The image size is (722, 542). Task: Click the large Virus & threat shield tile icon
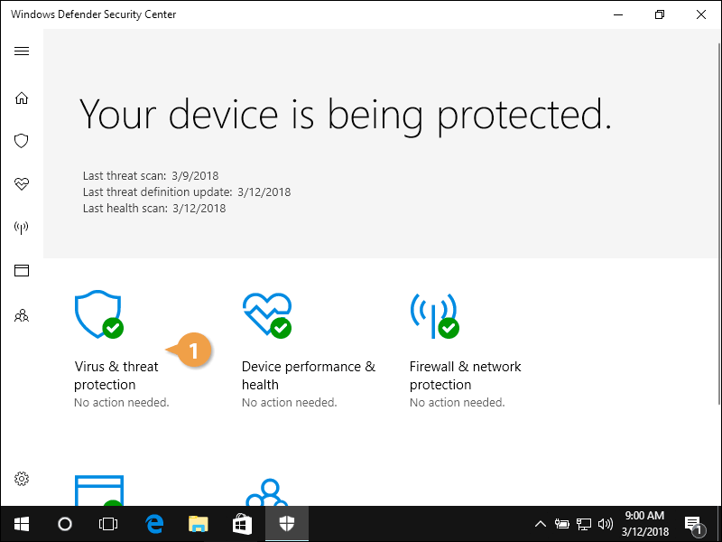click(x=98, y=313)
